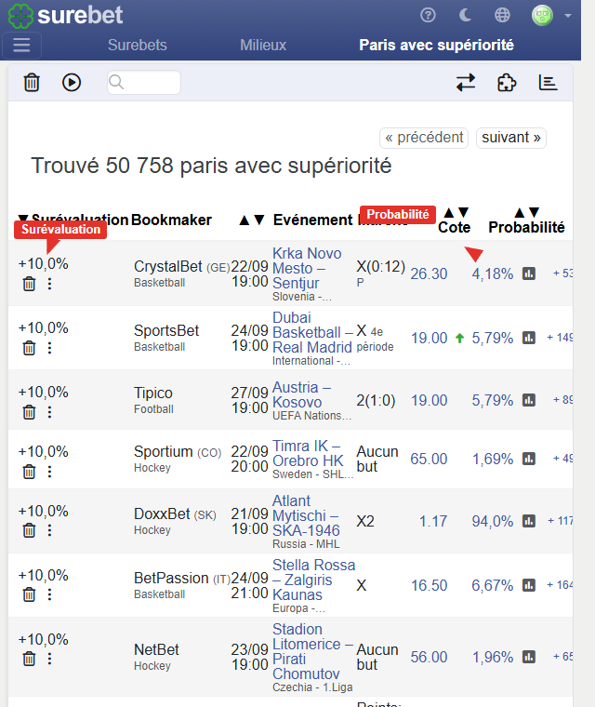Click the 56.00 odds value
The height and width of the screenshot is (707, 595).
[429, 658]
